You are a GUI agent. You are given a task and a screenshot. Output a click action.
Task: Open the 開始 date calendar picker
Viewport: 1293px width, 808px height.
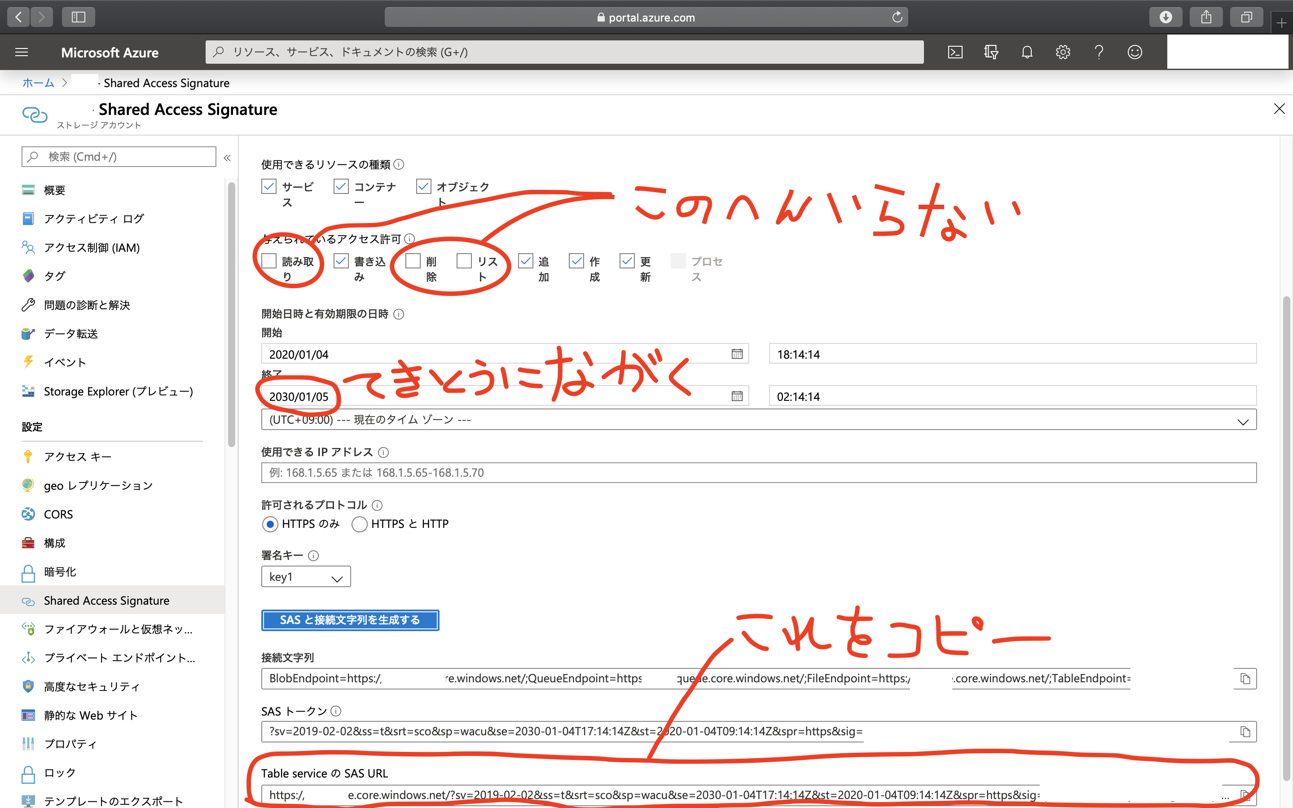tap(737, 353)
